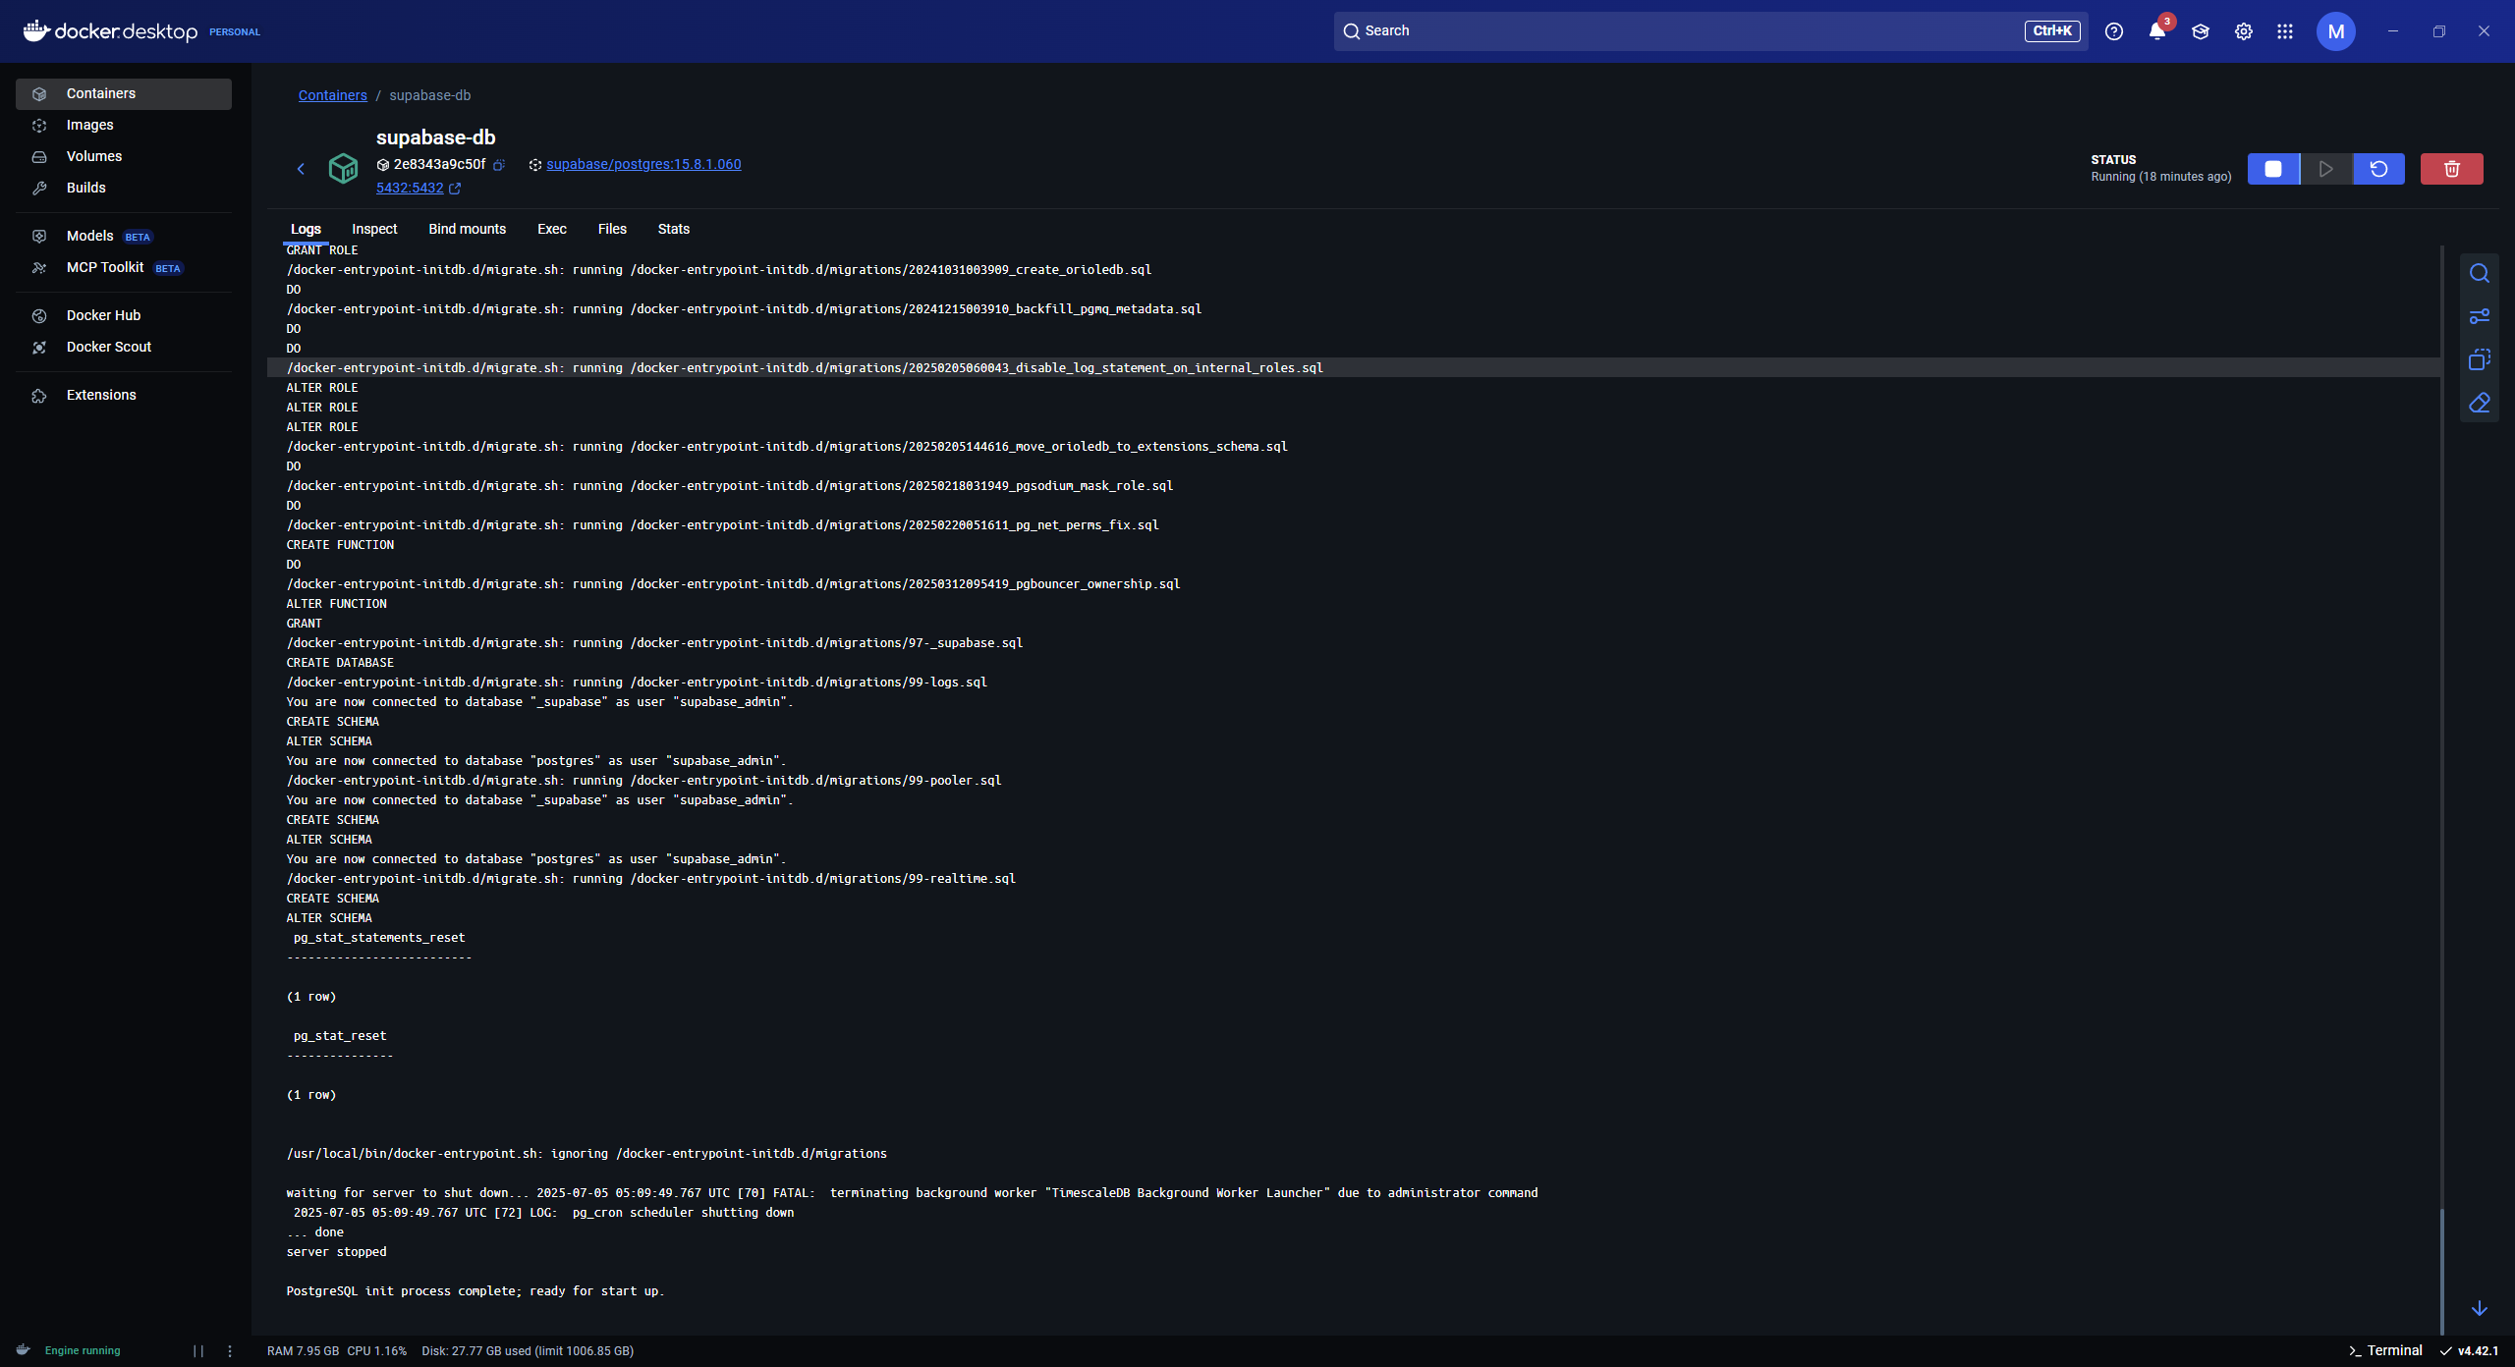Jump to bottom of logs arrow

pyautogui.click(x=2480, y=1308)
